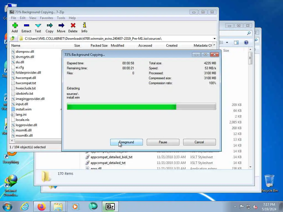Open Internet Download Manager desktop shortcut
The width and height of the screenshot is (283, 212).
click(11, 185)
